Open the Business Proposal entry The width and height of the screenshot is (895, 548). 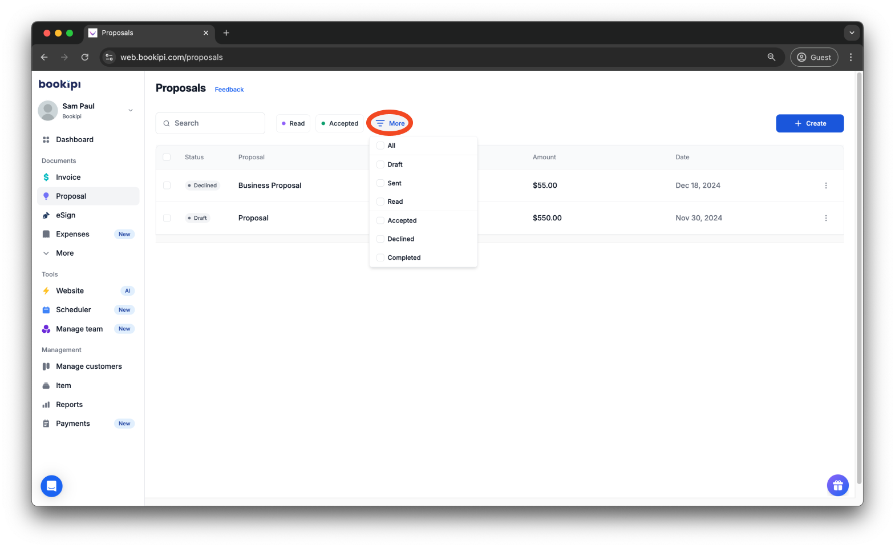[270, 186]
